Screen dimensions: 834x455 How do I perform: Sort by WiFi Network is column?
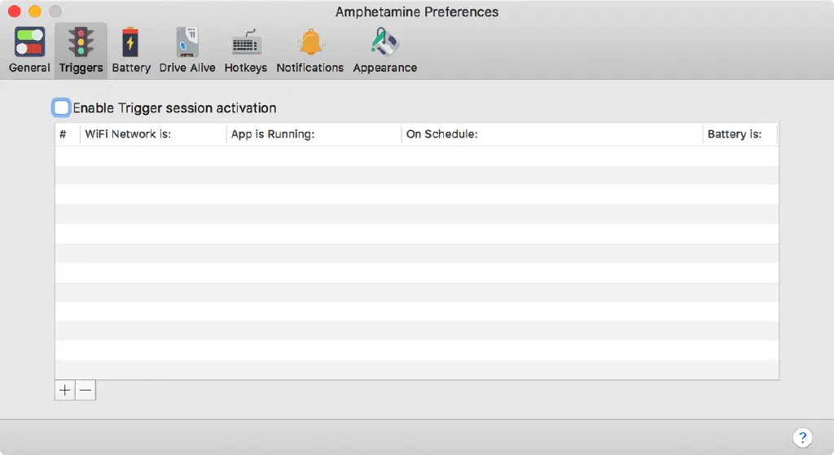(x=128, y=134)
